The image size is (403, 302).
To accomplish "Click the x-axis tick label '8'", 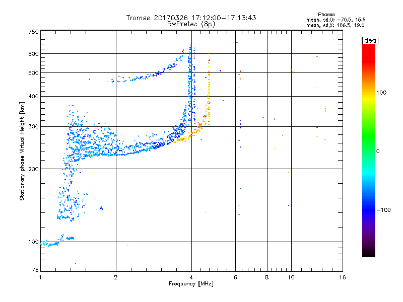I will coord(267,277).
